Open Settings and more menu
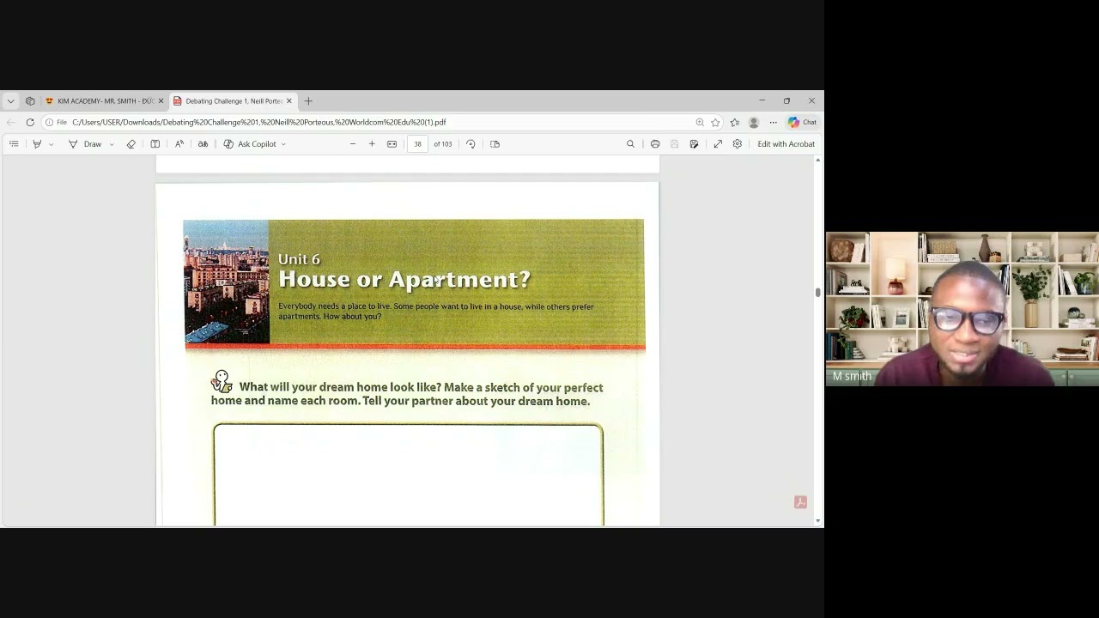This screenshot has height=618, width=1099. point(773,123)
